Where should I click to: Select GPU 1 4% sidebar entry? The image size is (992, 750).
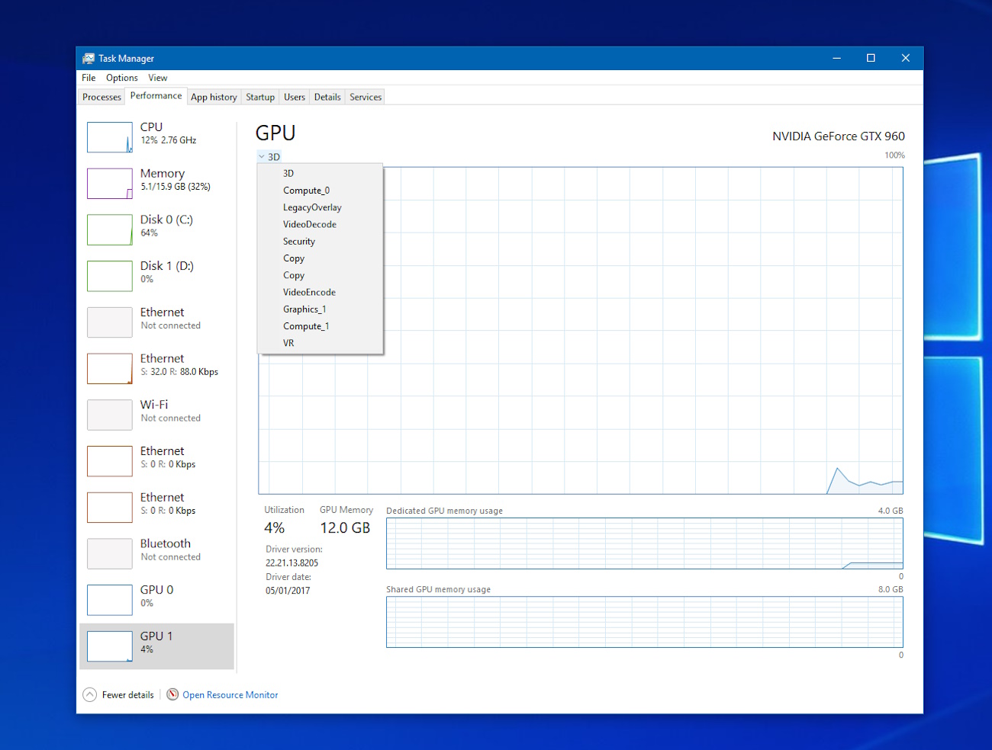156,646
